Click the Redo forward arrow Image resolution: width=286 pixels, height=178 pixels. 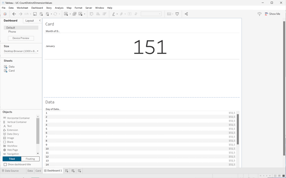click(21, 14)
